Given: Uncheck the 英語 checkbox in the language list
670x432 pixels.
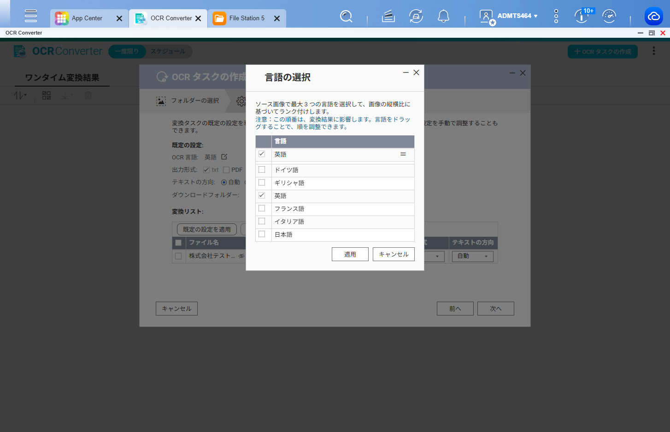Looking at the screenshot, I should pyautogui.click(x=262, y=196).
